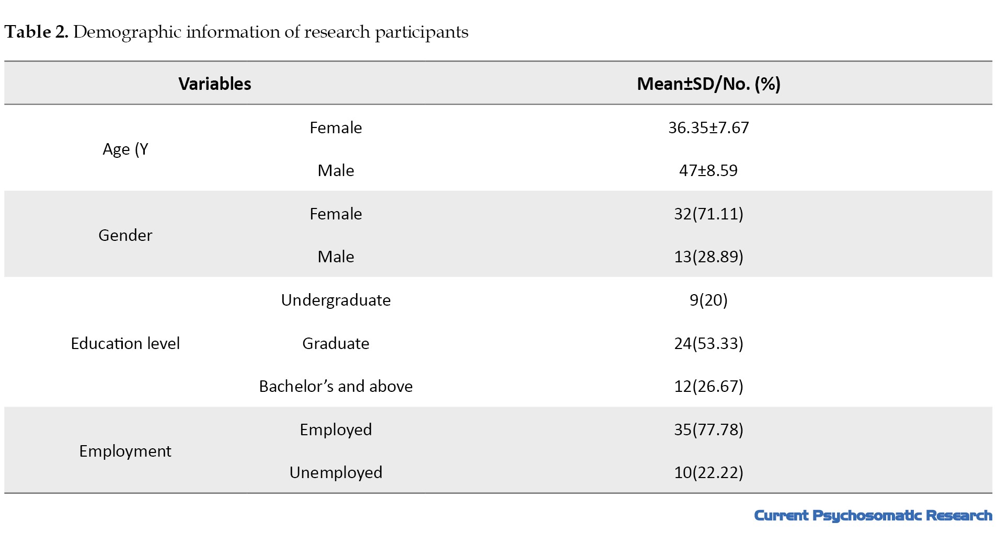Click the Mean±SD/No. (%) column header
The width and height of the screenshot is (997, 546).
coord(708,84)
